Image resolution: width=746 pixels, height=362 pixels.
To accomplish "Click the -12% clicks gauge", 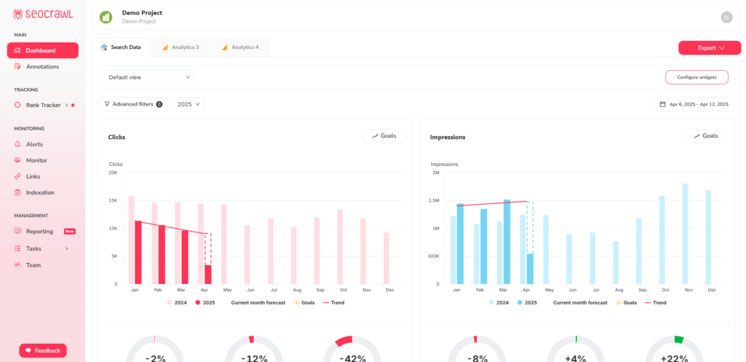I will click(x=254, y=349).
